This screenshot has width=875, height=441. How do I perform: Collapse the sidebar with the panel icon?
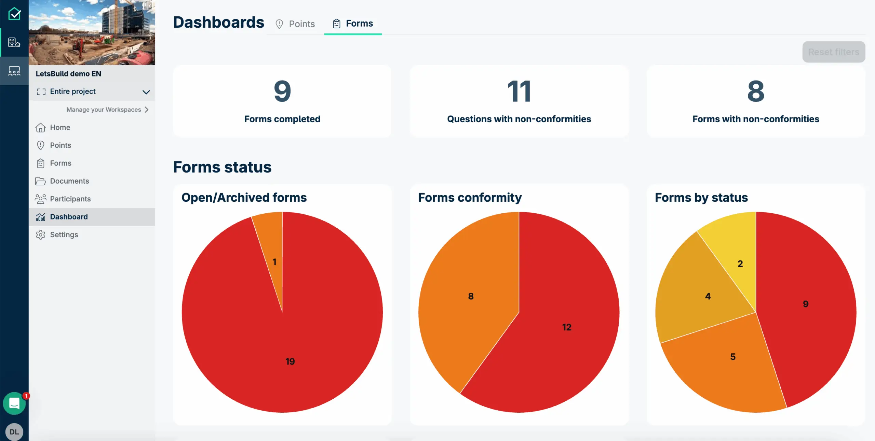coord(147,6)
